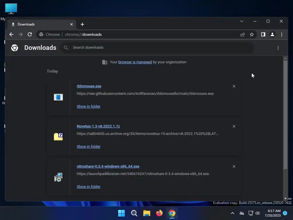The height and width of the screenshot is (220, 293).
Task: Click the magnifier icon in Search downloads
Action: (x=66, y=48)
